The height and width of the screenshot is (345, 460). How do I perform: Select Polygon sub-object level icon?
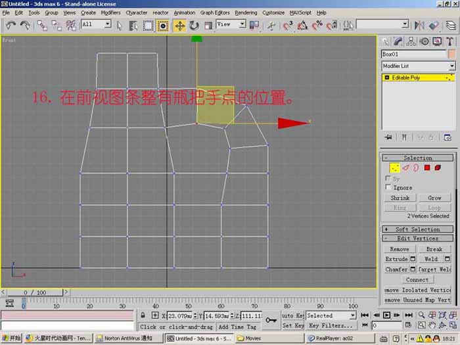click(x=427, y=168)
